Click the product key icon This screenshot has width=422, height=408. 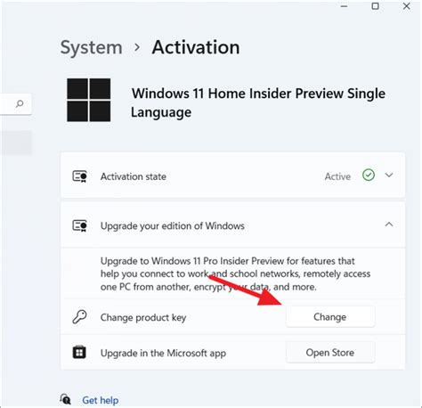(79, 317)
